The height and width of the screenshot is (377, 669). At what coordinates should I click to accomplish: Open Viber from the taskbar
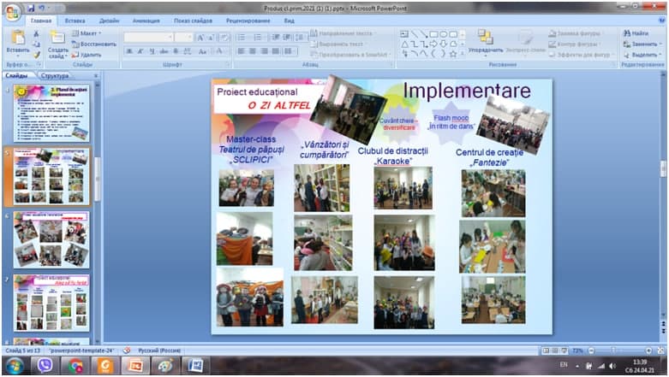point(45,365)
